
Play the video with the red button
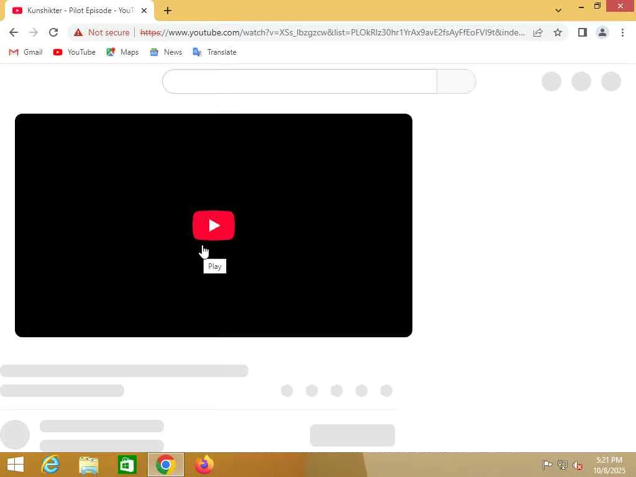[x=214, y=225]
